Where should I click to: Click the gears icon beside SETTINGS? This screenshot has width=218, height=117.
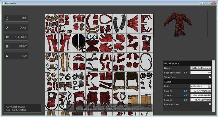pos(7,37)
